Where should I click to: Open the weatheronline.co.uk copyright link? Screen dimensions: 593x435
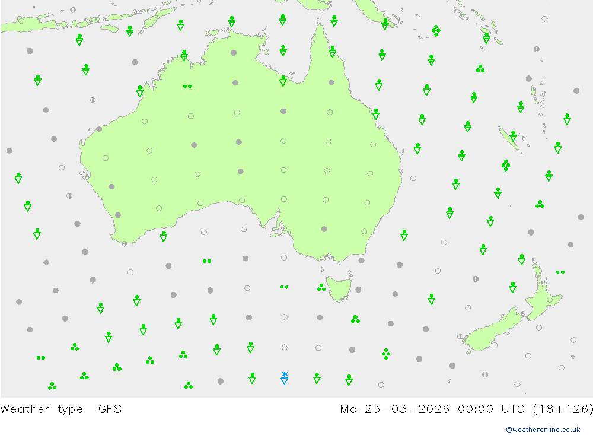coord(543,429)
